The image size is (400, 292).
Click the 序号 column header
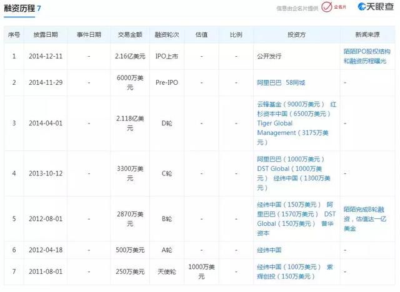point(14,34)
